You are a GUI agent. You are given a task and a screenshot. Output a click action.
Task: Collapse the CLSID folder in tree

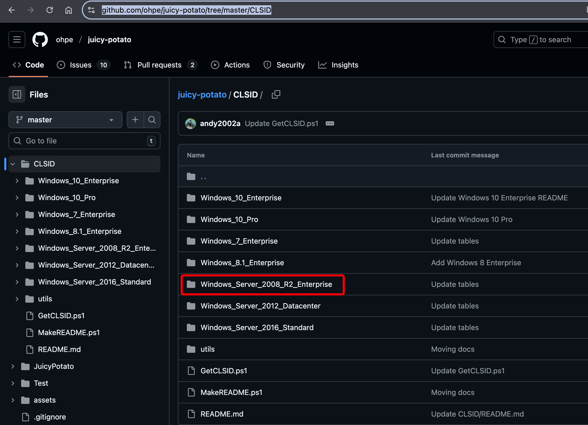tap(13, 164)
